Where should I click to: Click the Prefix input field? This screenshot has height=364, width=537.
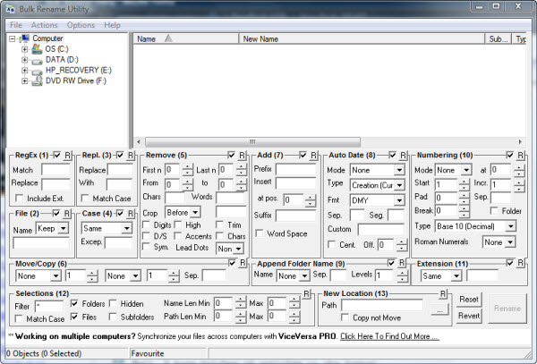click(295, 169)
